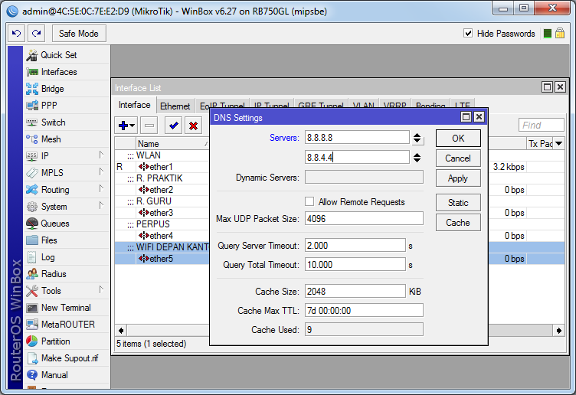Viewport: 576px width, 395px height.
Task: Click the first Servers field 8.8.8.8
Action: pyautogui.click(x=357, y=138)
